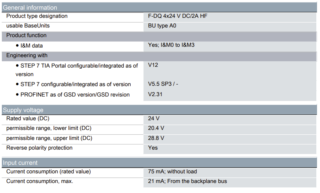Click the 20.4 V lower limit value

[156, 128]
